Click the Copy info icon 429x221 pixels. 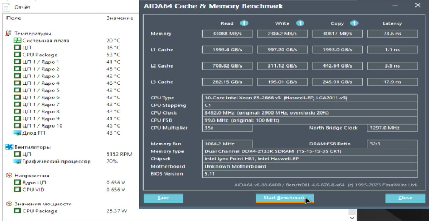click(354, 23)
